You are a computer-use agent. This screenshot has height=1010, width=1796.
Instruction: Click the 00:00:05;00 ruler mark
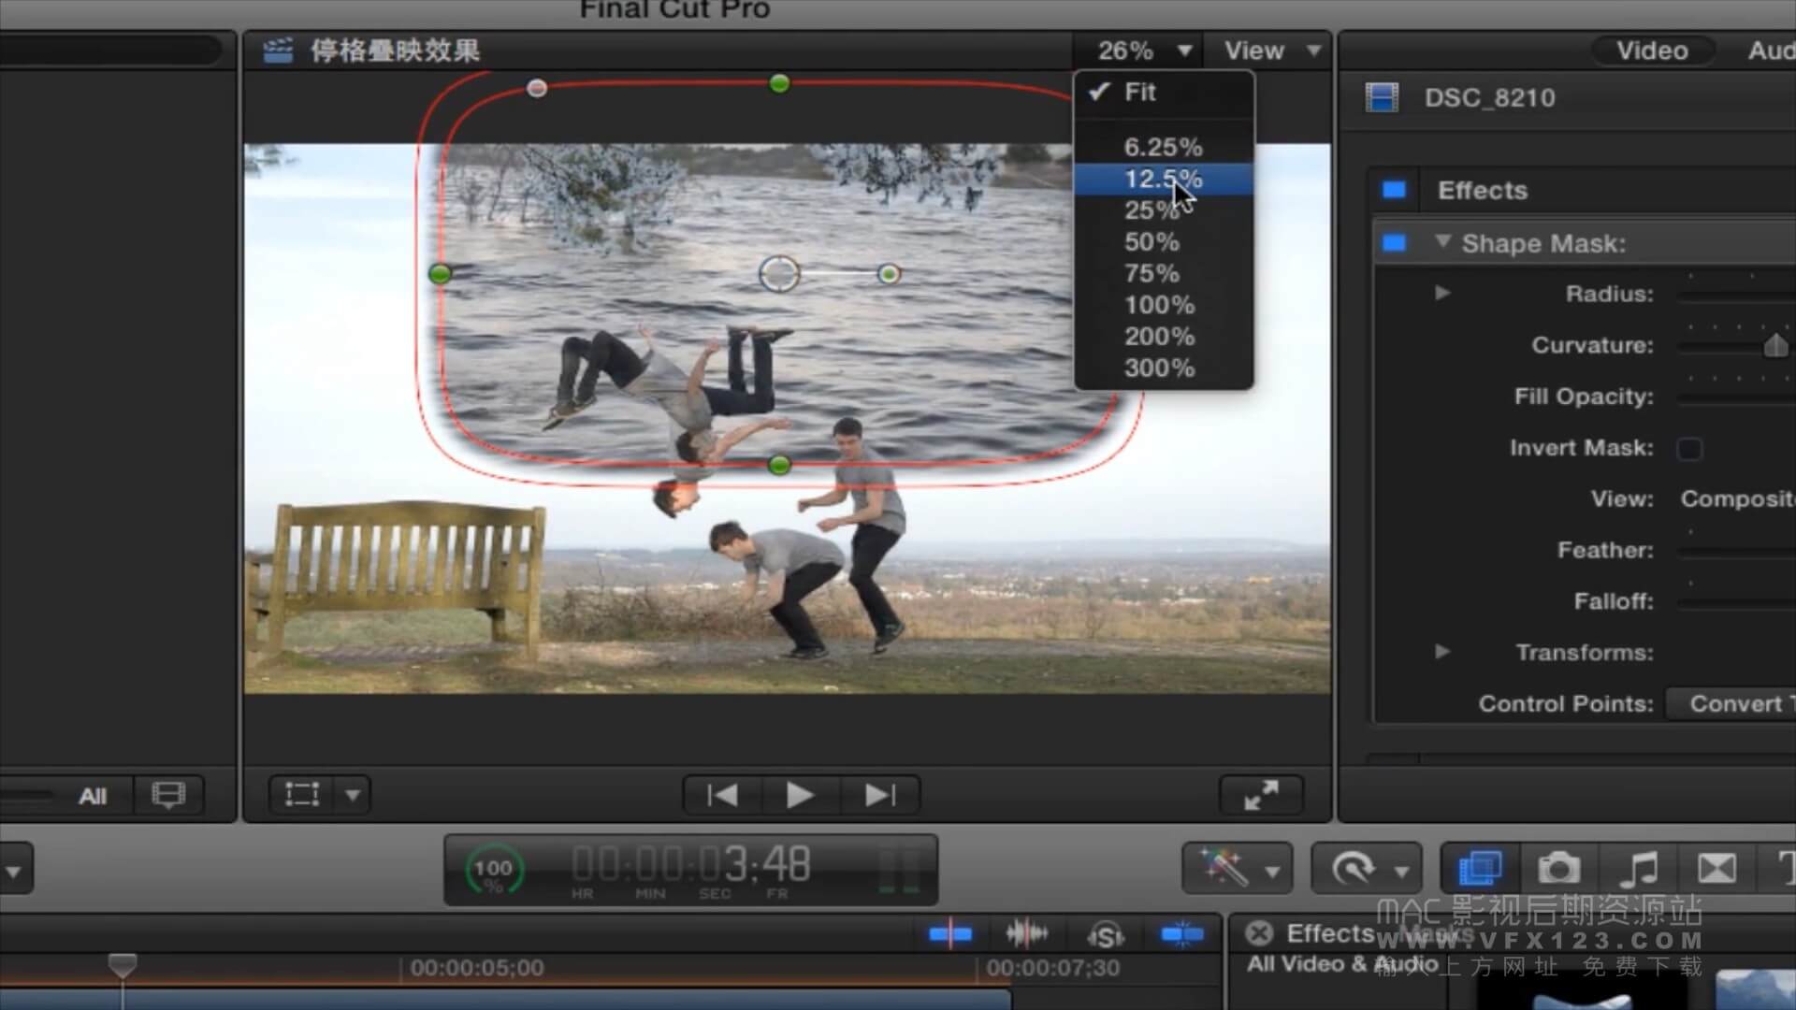pos(476,968)
